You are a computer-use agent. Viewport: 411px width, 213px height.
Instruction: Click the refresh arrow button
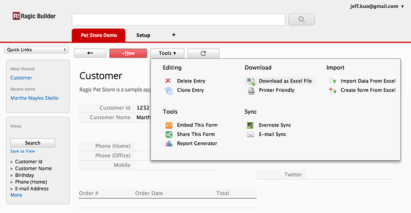coord(203,53)
